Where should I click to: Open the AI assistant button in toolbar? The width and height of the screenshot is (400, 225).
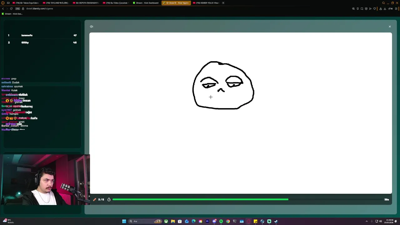pos(391,8)
